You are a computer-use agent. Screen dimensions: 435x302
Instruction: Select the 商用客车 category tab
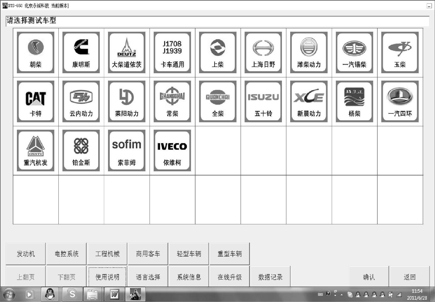coord(148,254)
